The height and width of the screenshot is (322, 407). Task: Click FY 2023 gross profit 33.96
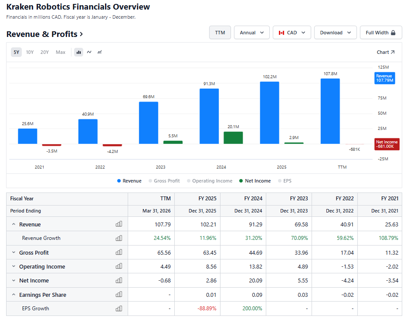(x=301, y=252)
